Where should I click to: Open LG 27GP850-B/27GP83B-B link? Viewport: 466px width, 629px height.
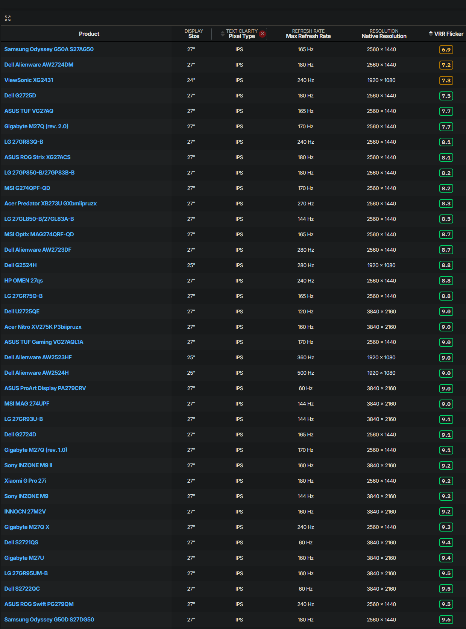(x=39, y=173)
